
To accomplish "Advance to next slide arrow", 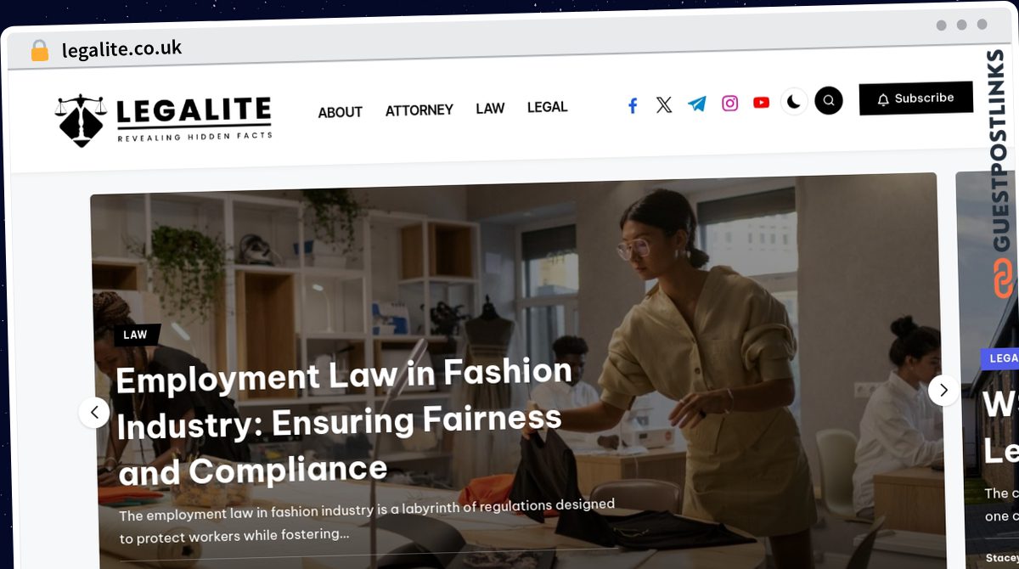I will coord(943,391).
